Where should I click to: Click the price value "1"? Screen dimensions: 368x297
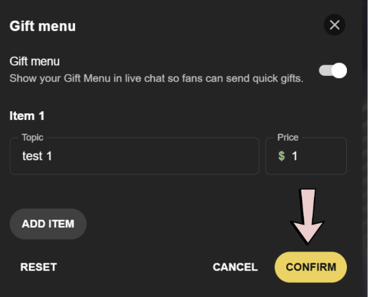click(295, 156)
